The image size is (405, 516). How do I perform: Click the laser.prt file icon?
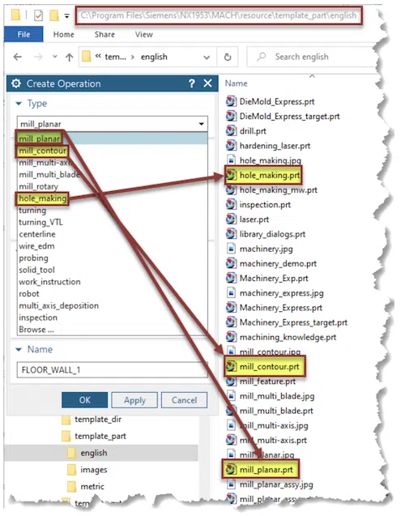point(231,219)
